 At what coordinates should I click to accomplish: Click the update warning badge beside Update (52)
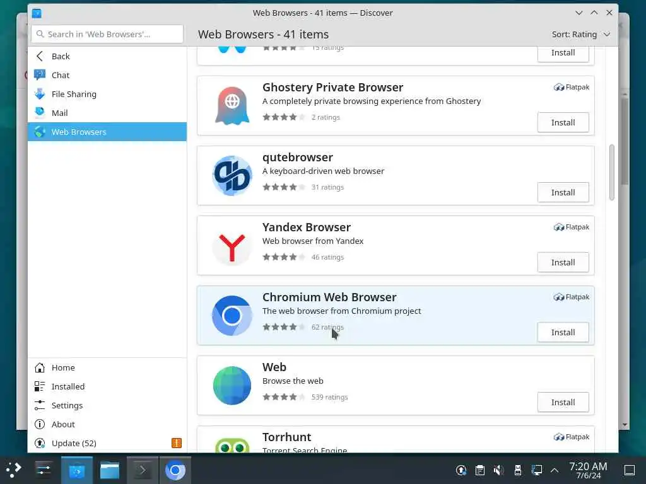[177, 443]
